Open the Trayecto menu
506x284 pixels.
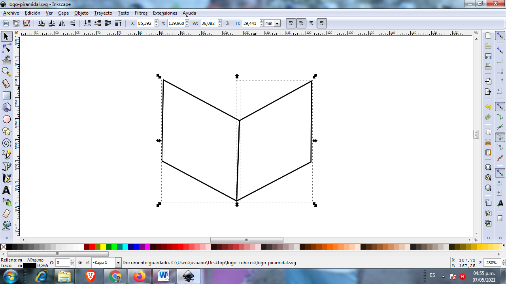pos(103,13)
